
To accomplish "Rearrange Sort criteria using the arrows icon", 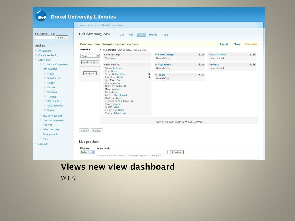I will pyautogui.click(x=254, y=54).
